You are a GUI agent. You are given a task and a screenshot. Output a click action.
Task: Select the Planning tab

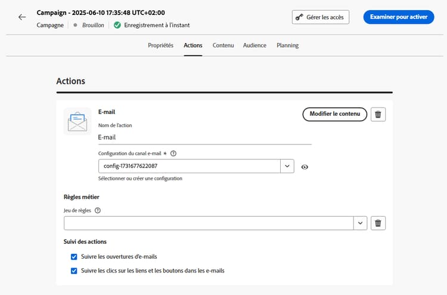pyautogui.click(x=288, y=45)
